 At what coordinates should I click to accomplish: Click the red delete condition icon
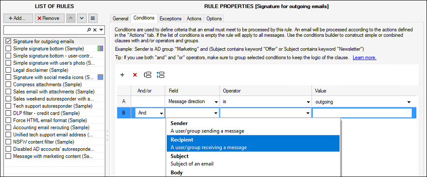click(x=134, y=75)
